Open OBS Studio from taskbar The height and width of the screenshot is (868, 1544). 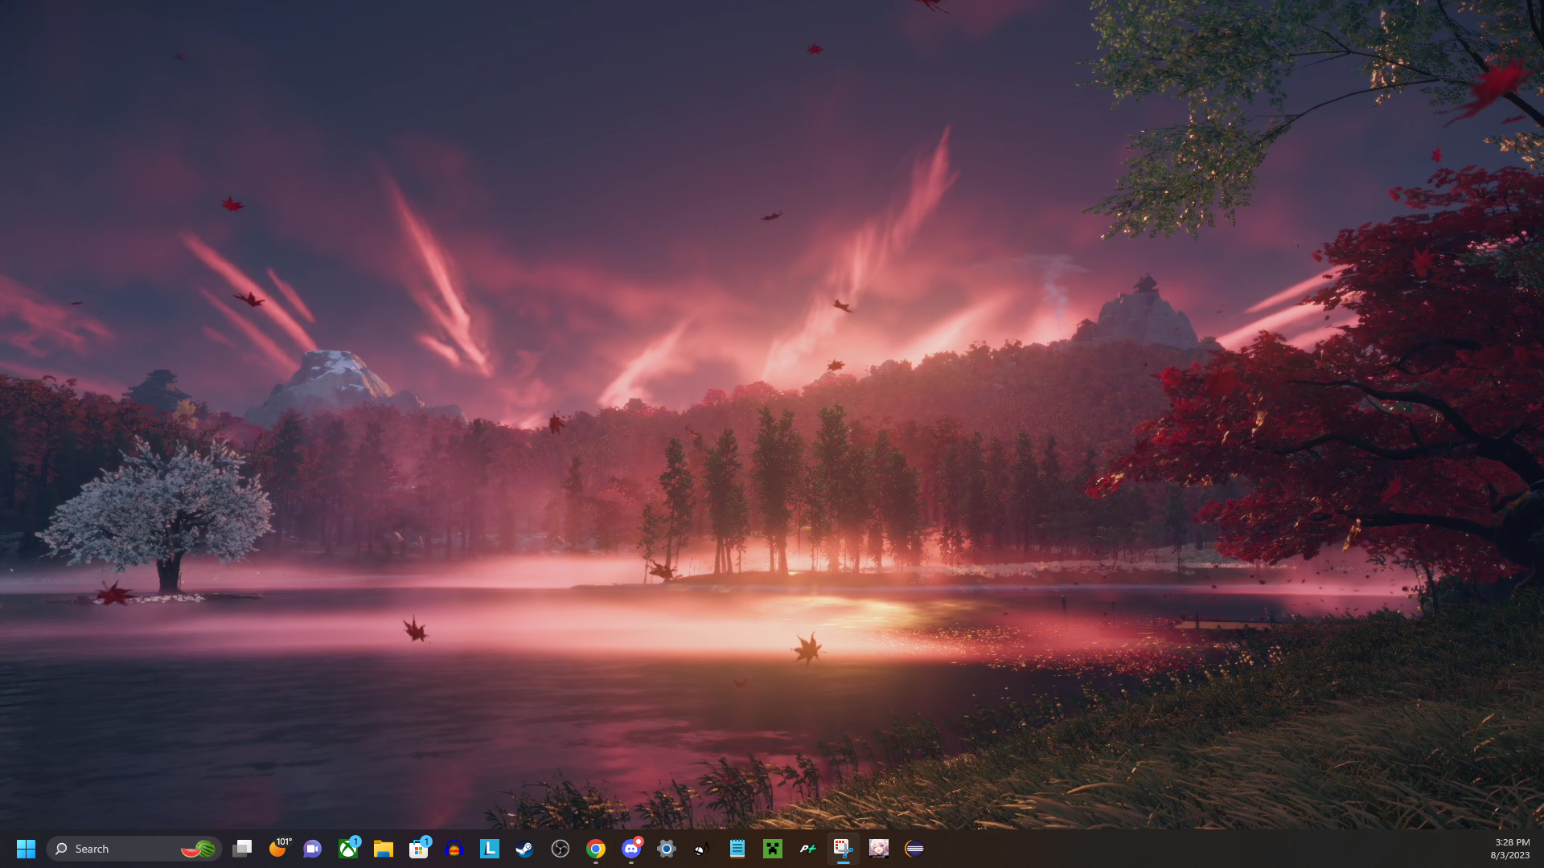click(561, 849)
